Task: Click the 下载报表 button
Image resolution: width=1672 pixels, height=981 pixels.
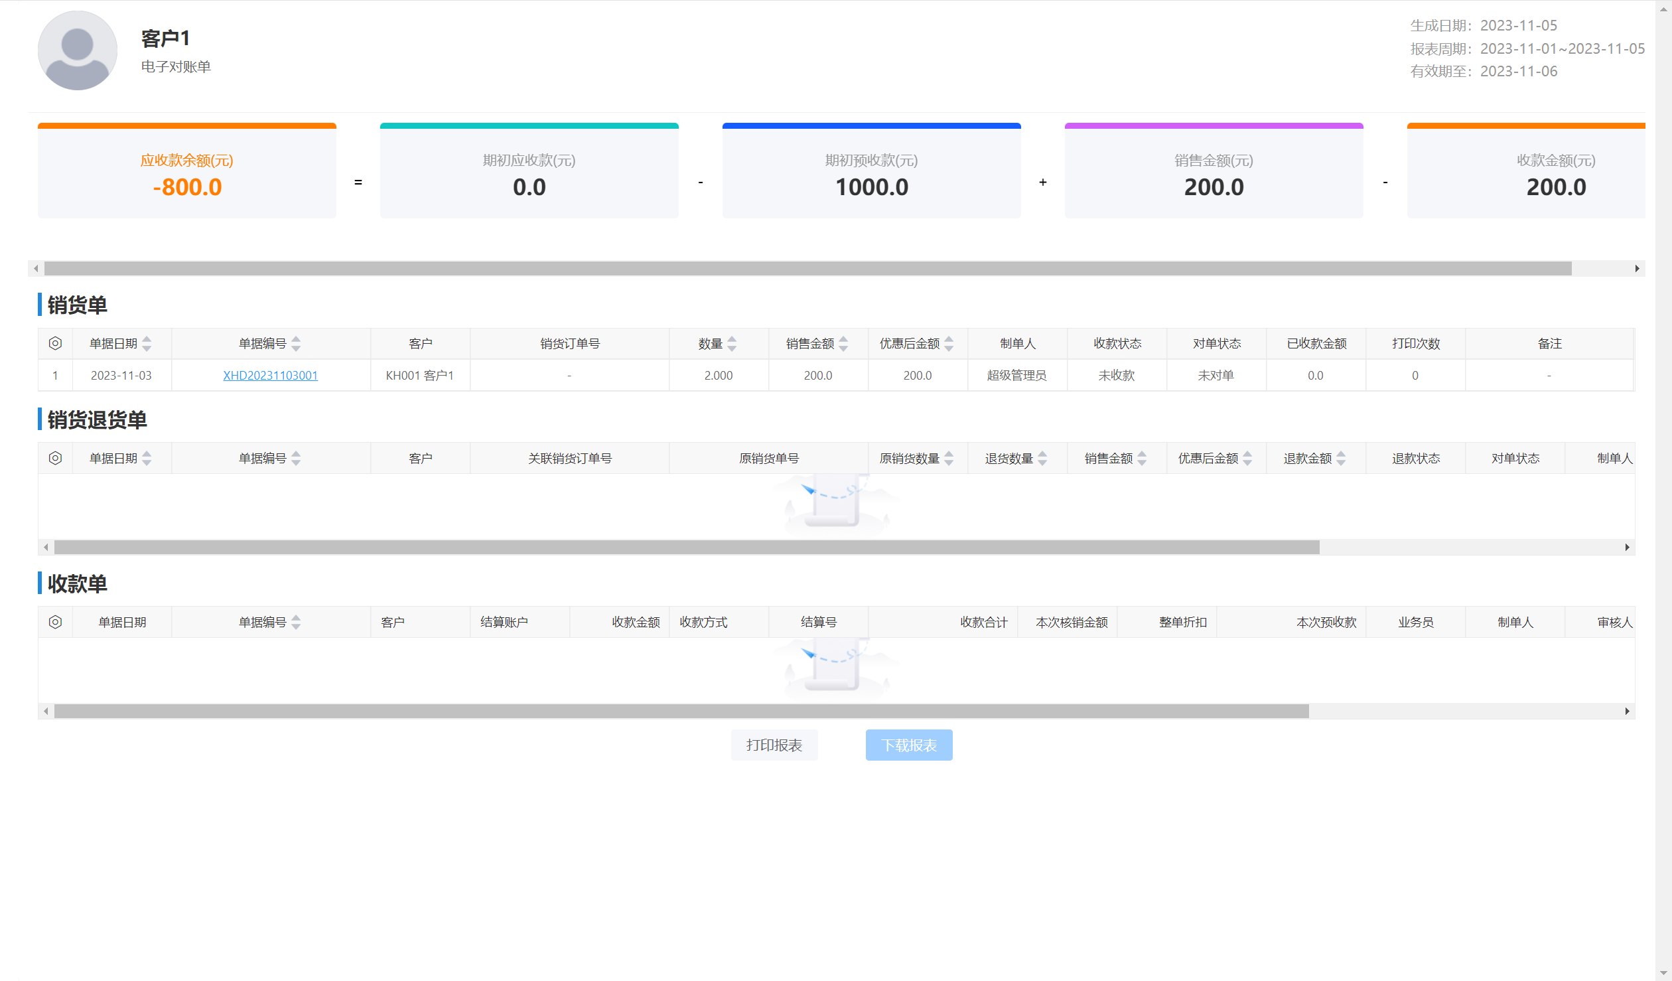Action: (x=908, y=745)
